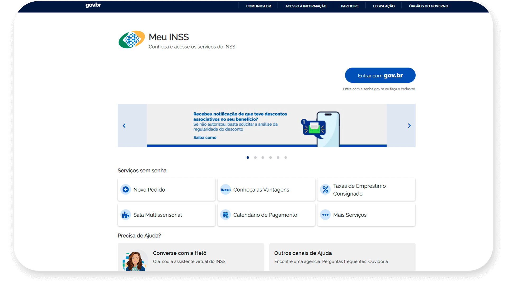Viewport: 507px width, 285px height.
Task: Open Acesso à Informação menu item
Action: click(x=306, y=6)
